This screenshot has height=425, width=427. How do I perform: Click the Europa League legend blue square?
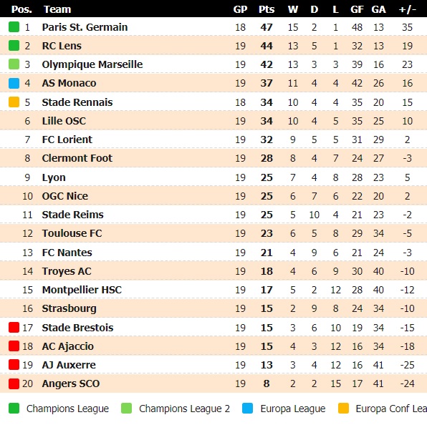pyautogui.click(x=247, y=409)
